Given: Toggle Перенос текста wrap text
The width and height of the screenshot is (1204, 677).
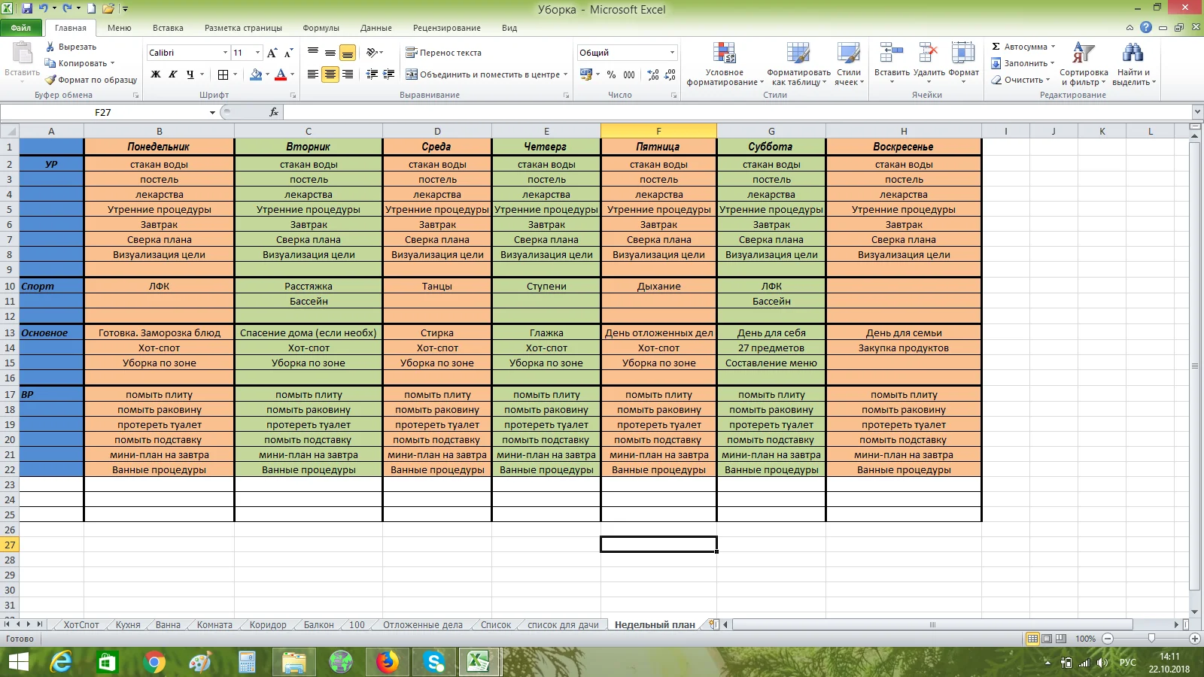Looking at the screenshot, I should pyautogui.click(x=444, y=53).
